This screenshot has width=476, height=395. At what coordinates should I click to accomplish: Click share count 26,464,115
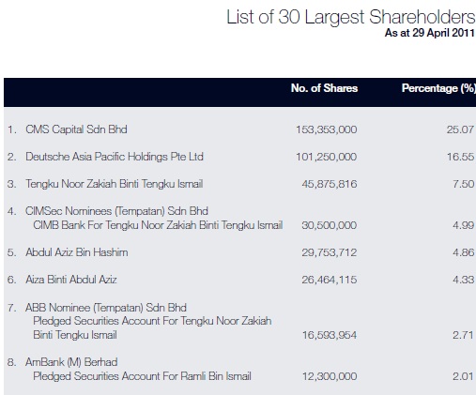pos(330,280)
